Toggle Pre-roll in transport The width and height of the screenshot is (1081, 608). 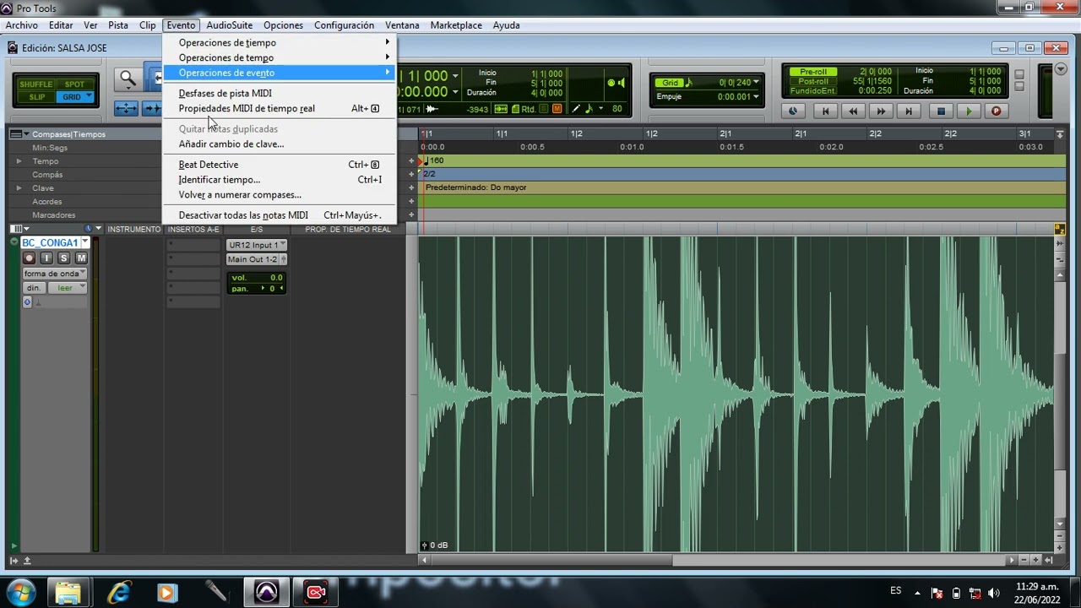(x=813, y=72)
